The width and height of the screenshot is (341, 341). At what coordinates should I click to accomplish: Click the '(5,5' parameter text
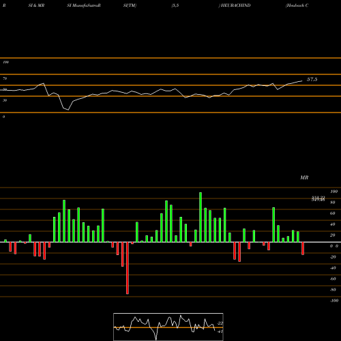coord(175,5)
